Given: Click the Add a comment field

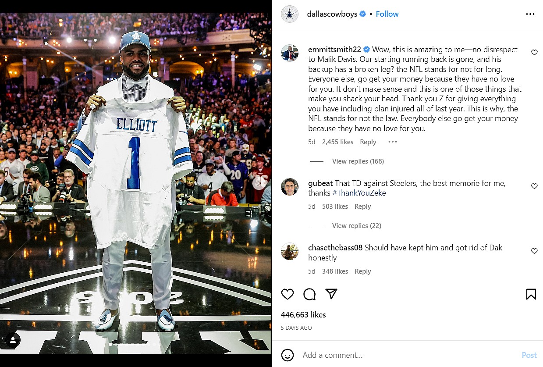Looking at the screenshot, I should 410,355.
